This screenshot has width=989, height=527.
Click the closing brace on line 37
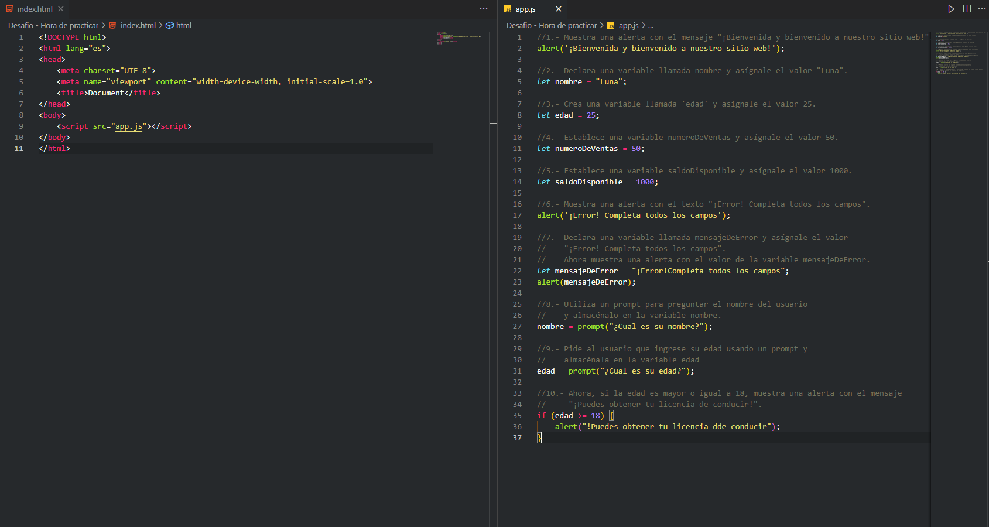539,437
